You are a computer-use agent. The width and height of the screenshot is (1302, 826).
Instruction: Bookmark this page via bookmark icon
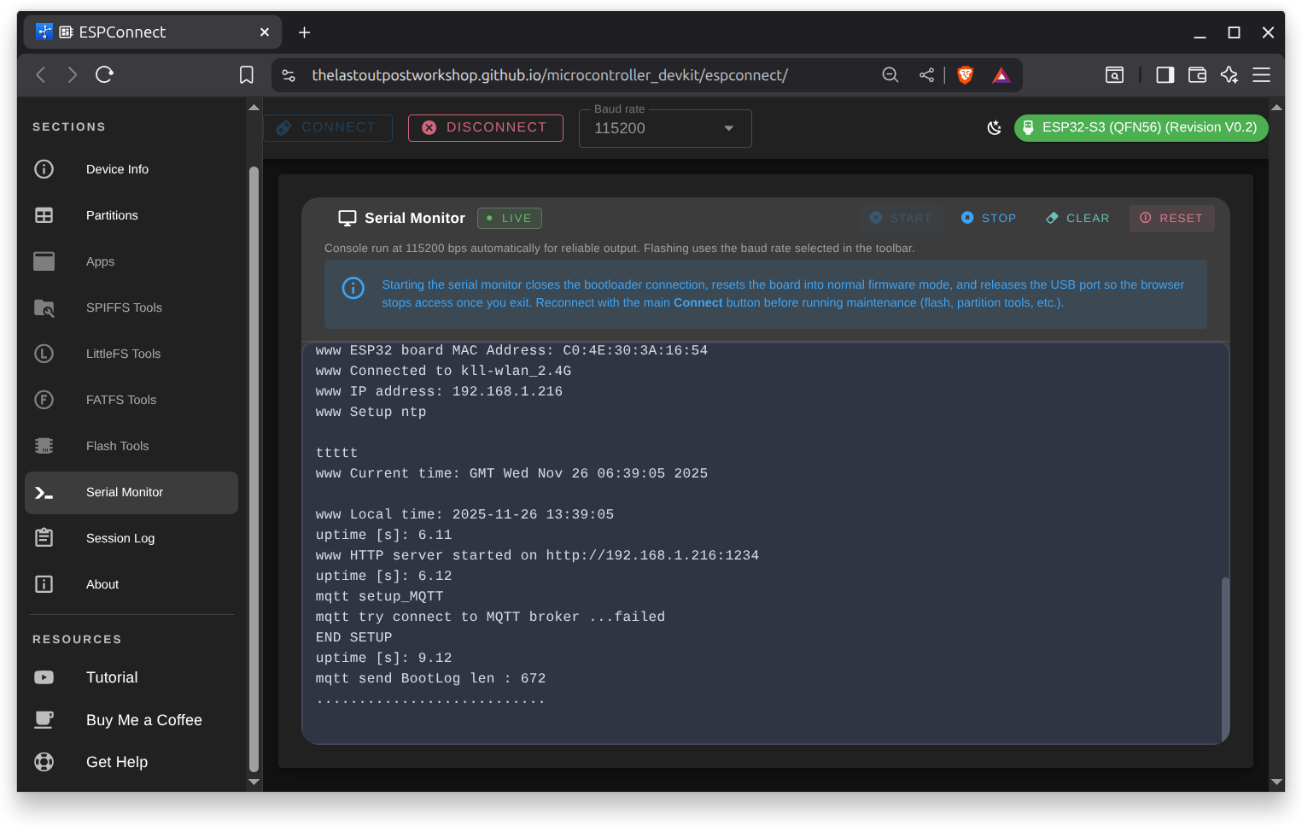(246, 75)
